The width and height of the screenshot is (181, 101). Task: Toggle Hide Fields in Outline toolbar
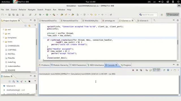click(18, 81)
